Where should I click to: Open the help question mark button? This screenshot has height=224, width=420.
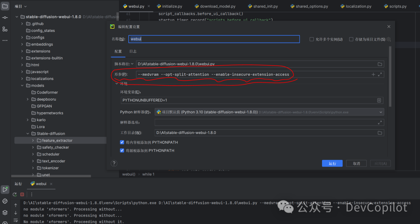click(x=114, y=163)
